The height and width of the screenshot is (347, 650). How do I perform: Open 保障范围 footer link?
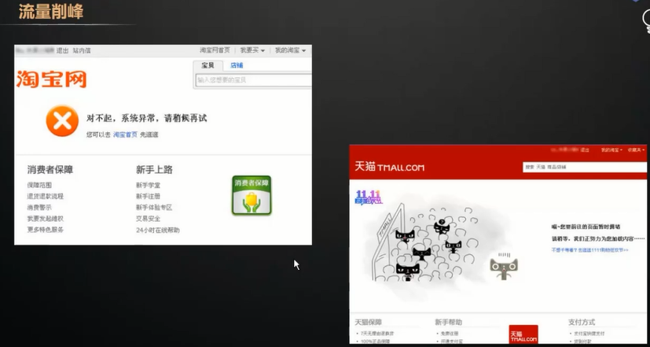pyautogui.click(x=39, y=185)
